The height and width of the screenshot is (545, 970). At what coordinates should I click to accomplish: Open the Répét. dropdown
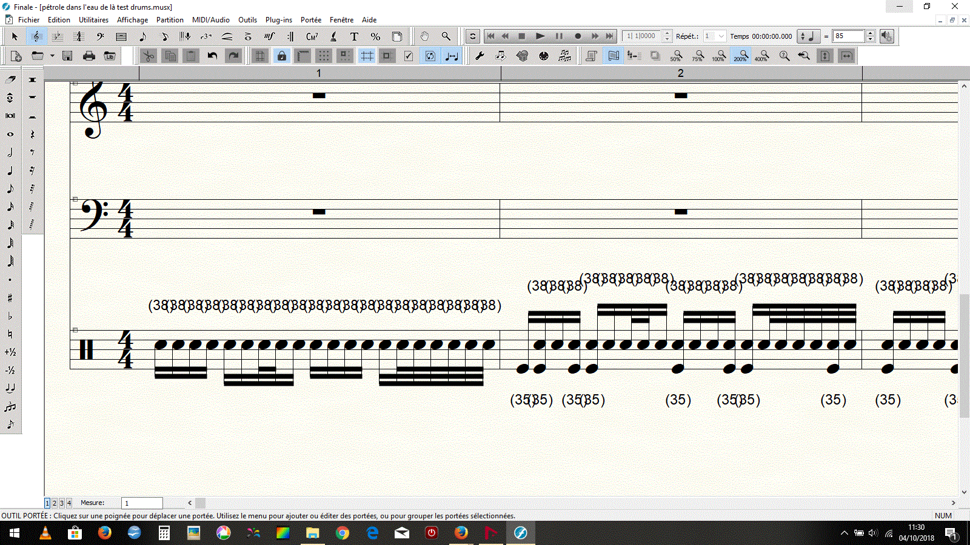[721, 36]
